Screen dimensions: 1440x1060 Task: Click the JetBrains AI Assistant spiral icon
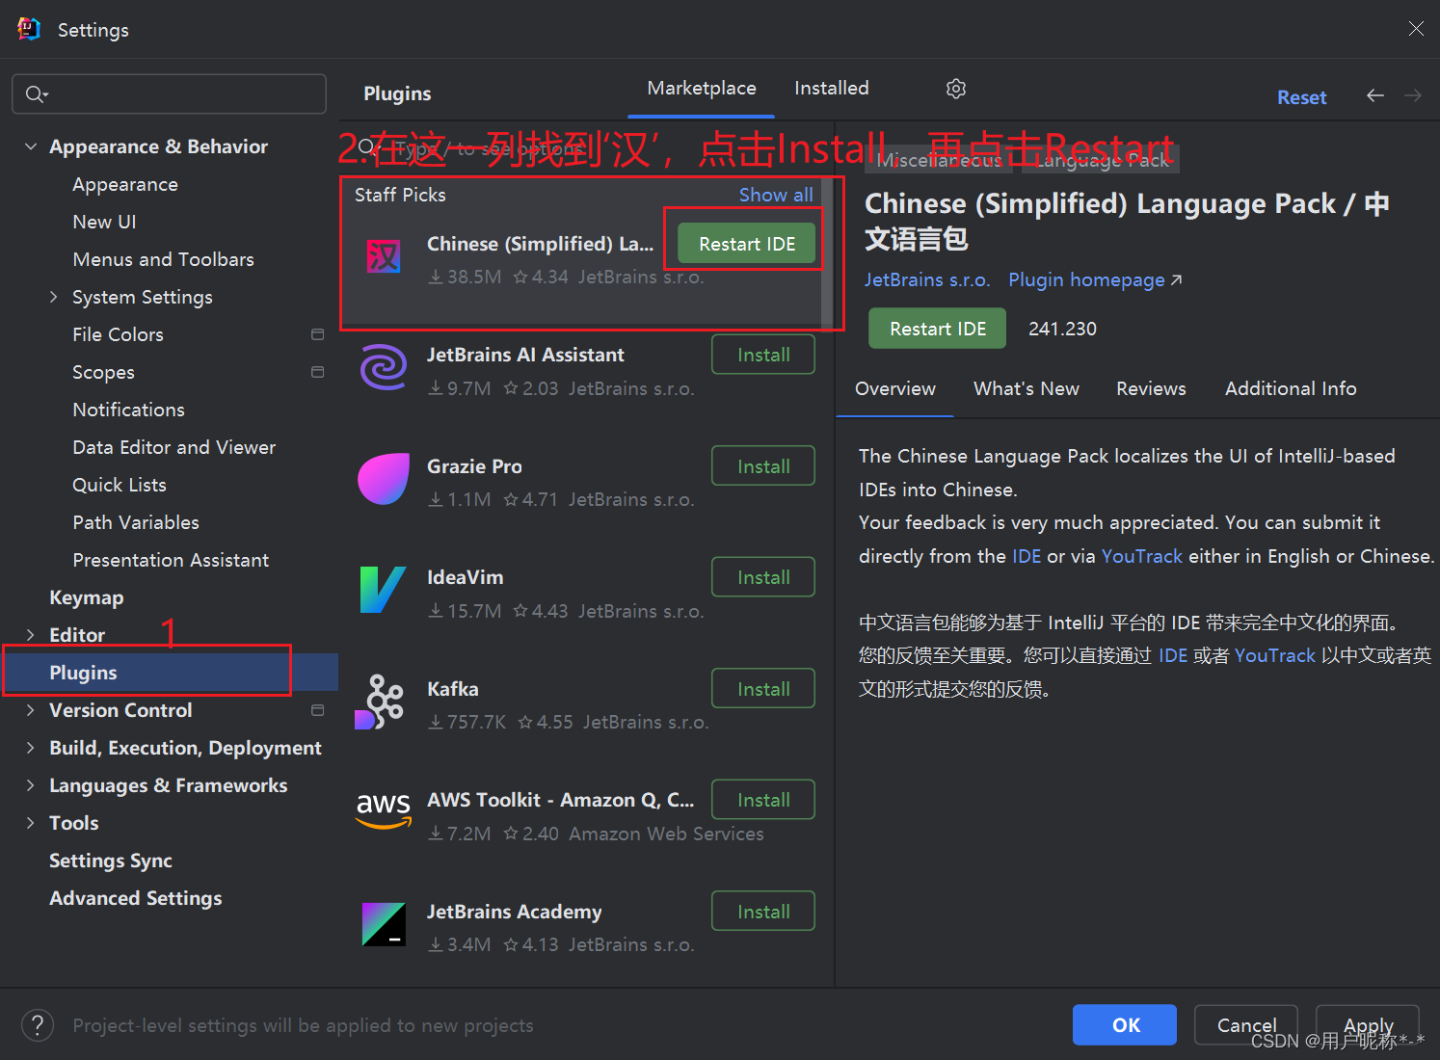click(x=384, y=368)
